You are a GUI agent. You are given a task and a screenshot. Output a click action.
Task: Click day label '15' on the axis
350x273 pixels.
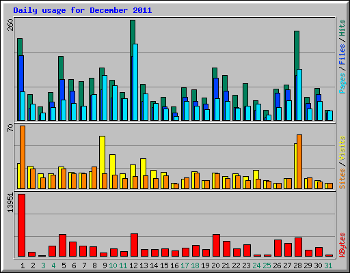pyautogui.click(x=164, y=265)
